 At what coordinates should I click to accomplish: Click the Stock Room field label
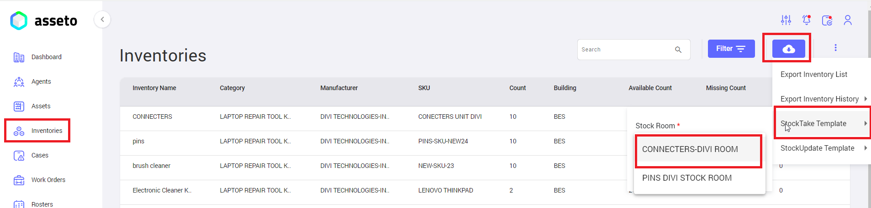click(658, 126)
